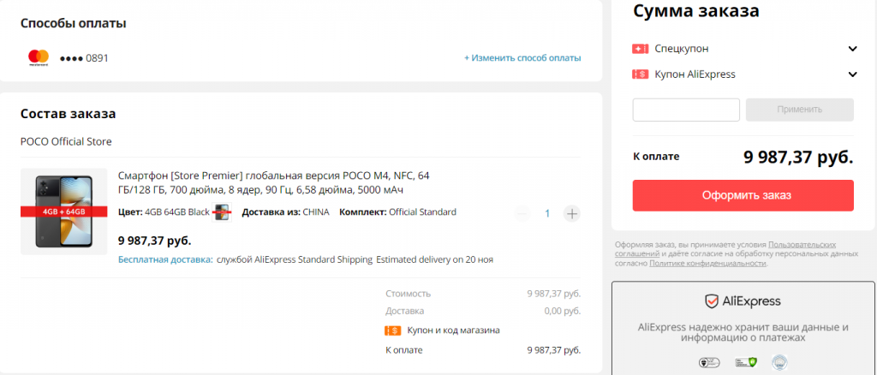This screenshot has height=375, width=877.
Task: Open the POCO M4 product thumbnail
Action: click(x=63, y=211)
